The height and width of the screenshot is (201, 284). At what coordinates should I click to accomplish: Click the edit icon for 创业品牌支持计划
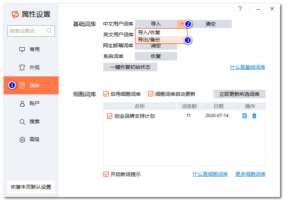(x=244, y=116)
